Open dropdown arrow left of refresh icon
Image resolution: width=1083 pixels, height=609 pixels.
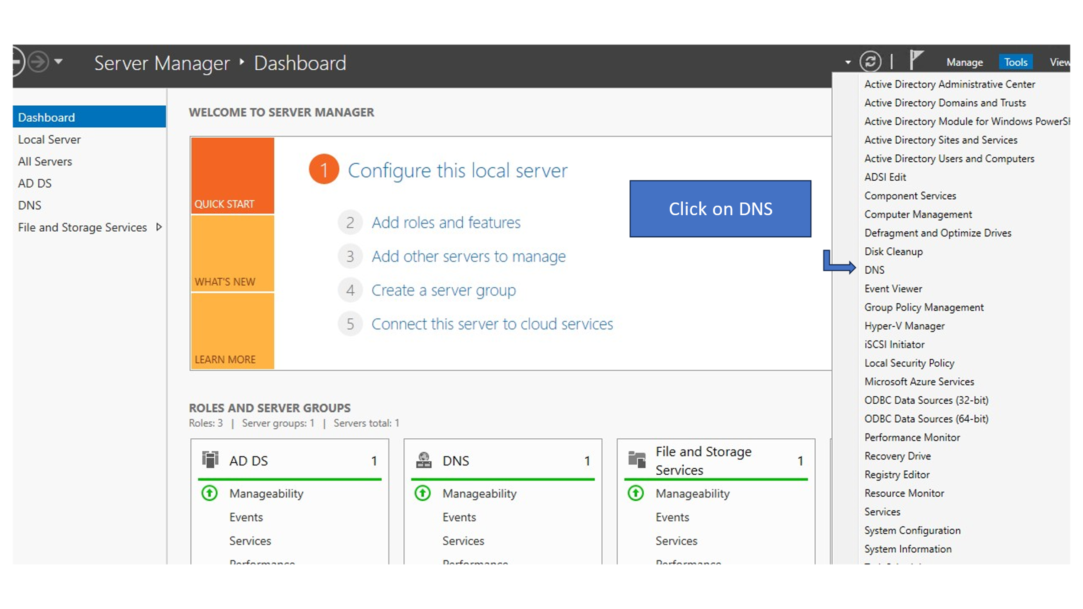(x=848, y=62)
